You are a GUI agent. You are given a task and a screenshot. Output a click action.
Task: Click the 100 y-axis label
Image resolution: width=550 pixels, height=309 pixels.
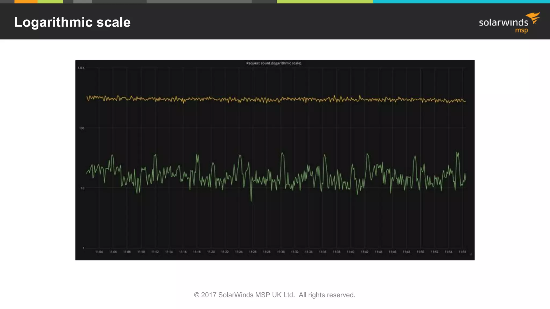(x=82, y=128)
